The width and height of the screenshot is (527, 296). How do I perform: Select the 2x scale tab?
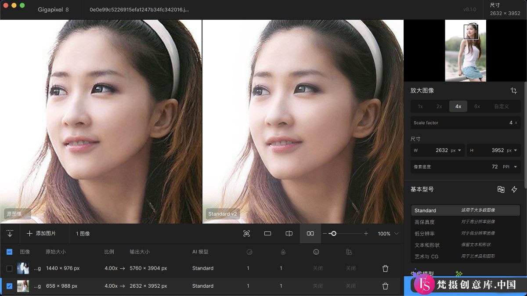pyautogui.click(x=439, y=106)
